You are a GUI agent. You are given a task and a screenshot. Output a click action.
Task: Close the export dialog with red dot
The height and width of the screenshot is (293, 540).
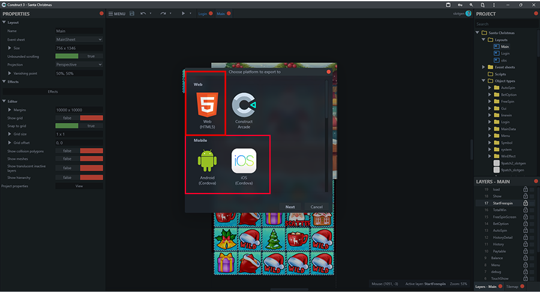(x=329, y=72)
